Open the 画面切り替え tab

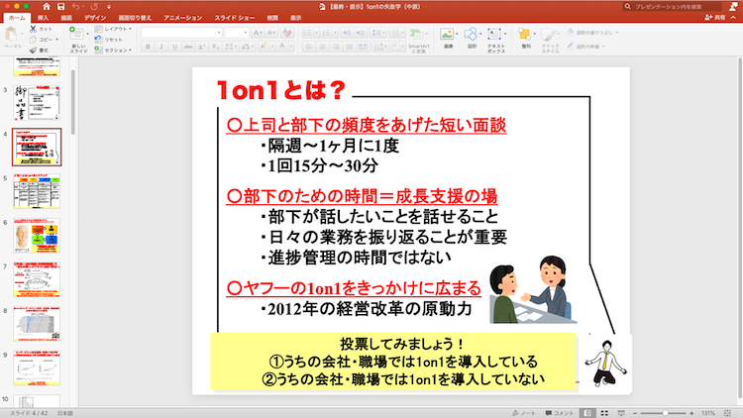click(x=135, y=18)
